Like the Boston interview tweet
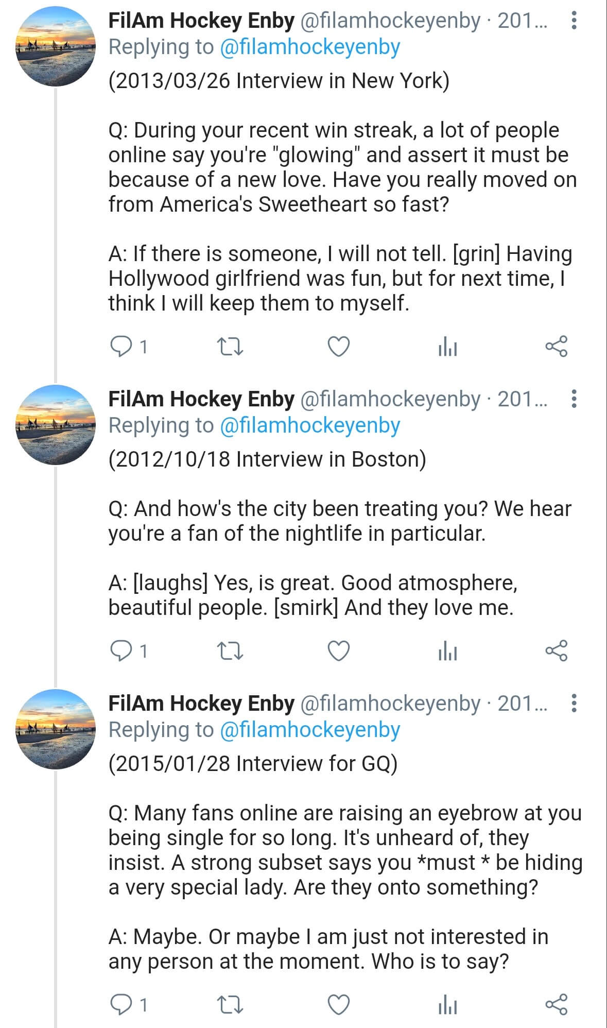This screenshot has width=607, height=1028. coord(339,651)
